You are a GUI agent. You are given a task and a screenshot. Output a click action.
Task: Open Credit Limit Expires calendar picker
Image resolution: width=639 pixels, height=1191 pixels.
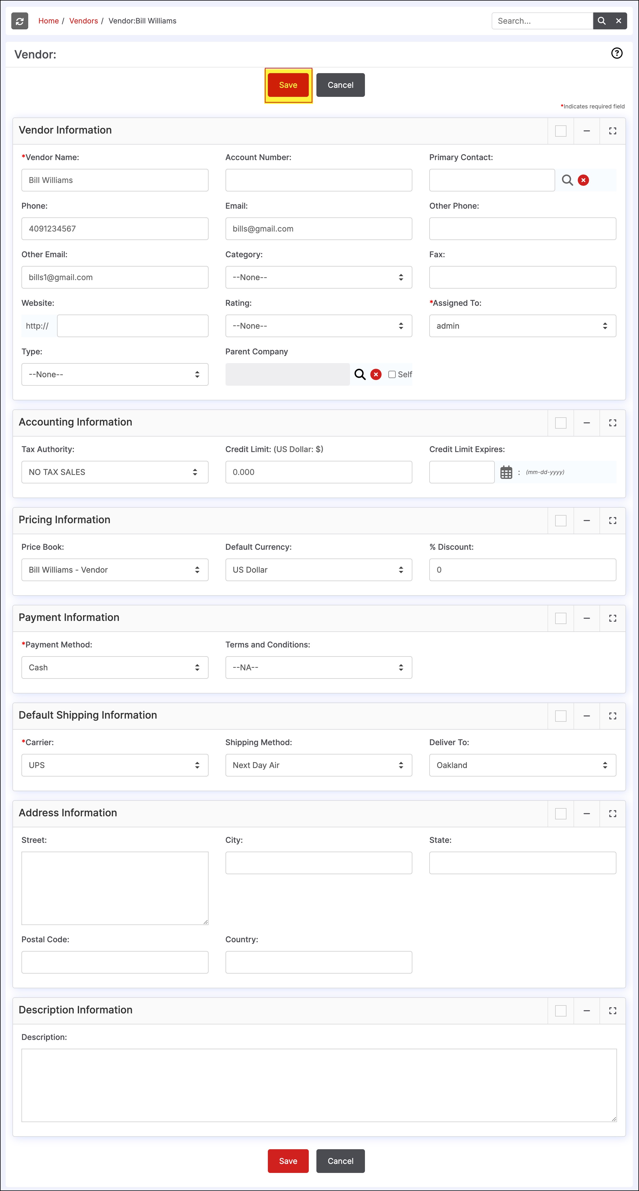click(x=506, y=472)
